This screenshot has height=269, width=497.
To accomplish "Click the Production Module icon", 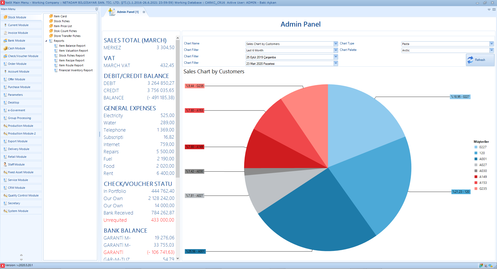I will point(5,126).
